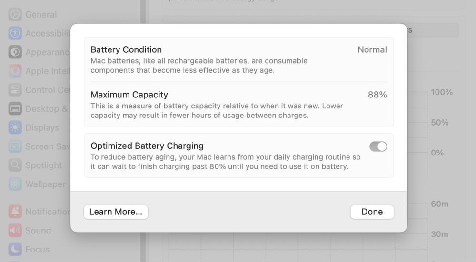This screenshot has height=262, width=476.
Task: Click the Screen Saver sidebar icon
Action: 15,146
